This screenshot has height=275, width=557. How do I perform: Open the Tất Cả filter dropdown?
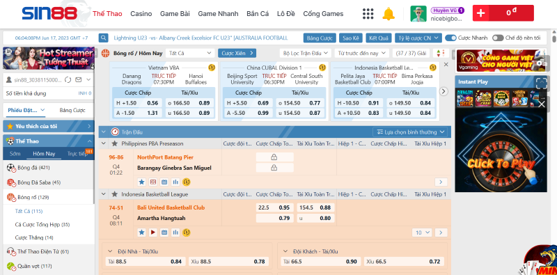pyautogui.click(x=190, y=54)
